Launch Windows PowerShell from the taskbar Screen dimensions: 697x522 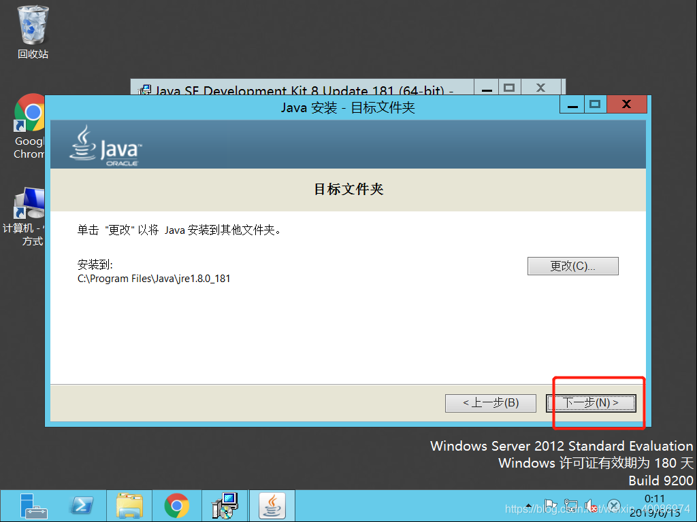pos(82,506)
